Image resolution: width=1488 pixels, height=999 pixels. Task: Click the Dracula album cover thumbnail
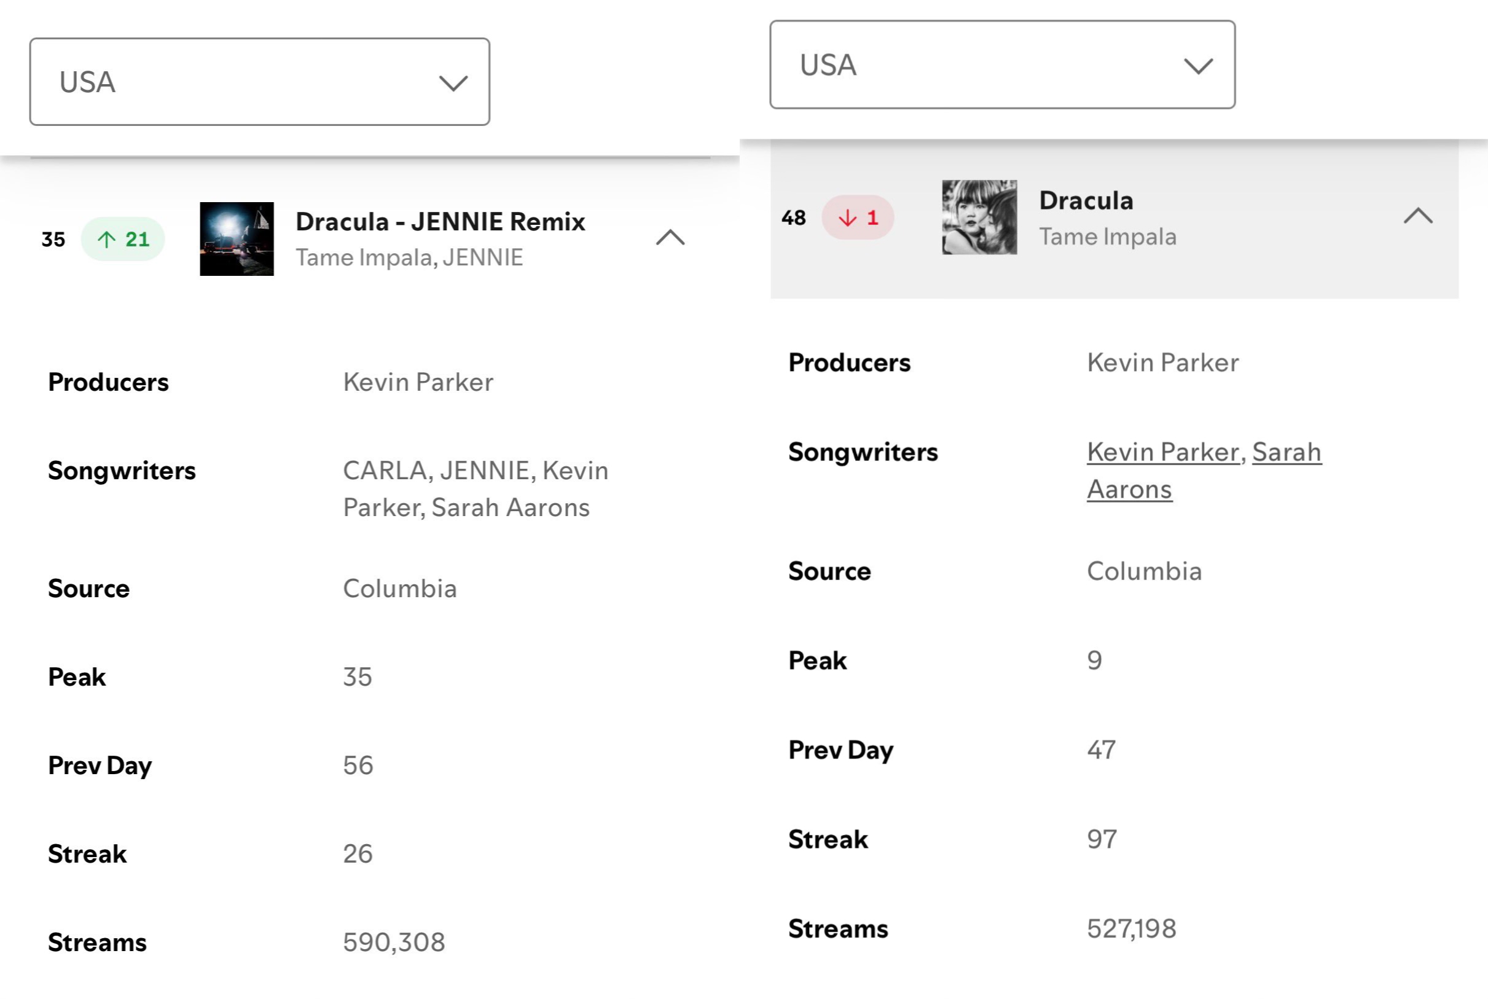tap(979, 217)
